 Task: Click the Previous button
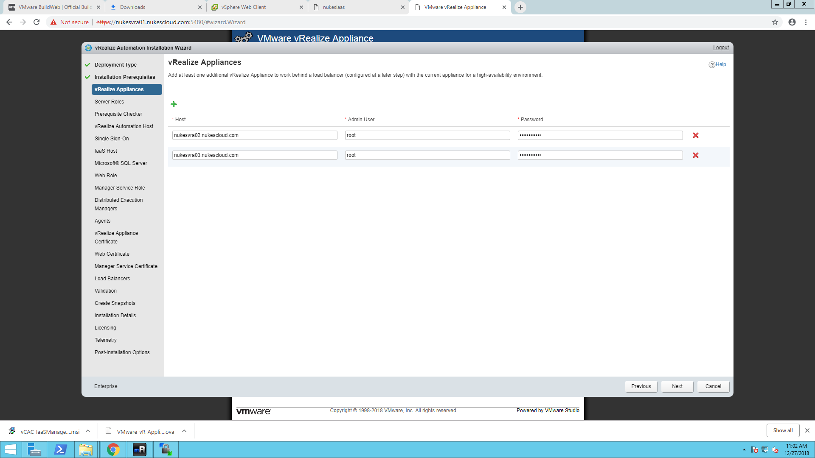point(641,386)
